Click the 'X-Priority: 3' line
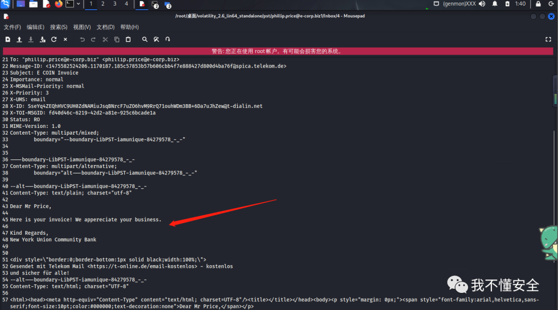Image resolution: width=558 pixels, height=310 pixels. pos(29,93)
